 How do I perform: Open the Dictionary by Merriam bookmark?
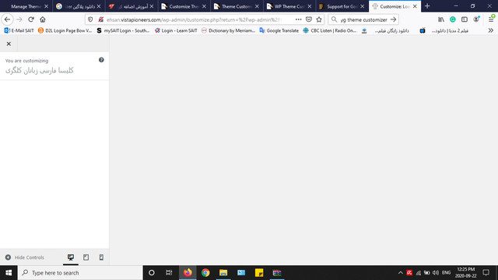[x=228, y=30]
